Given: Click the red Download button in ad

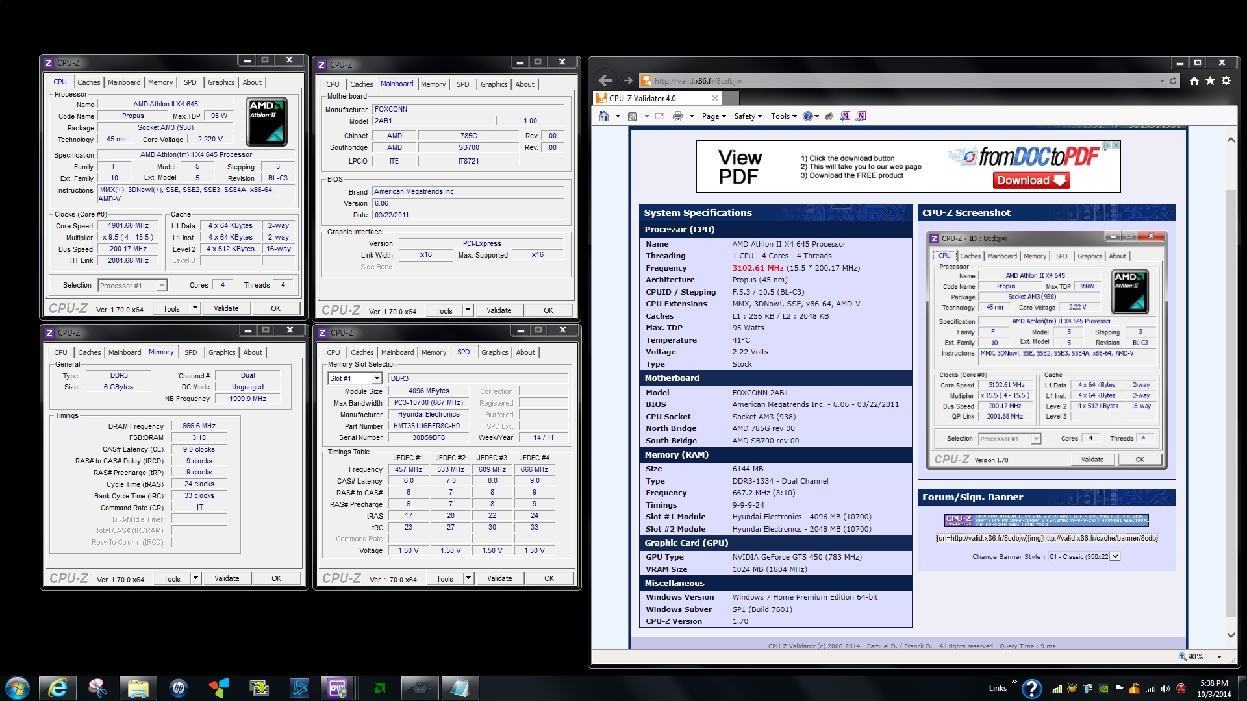Looking at the screenshot, I should tap(1031, 180).
